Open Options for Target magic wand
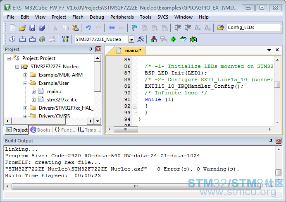The image size is (286, 202). click(141, 39)
